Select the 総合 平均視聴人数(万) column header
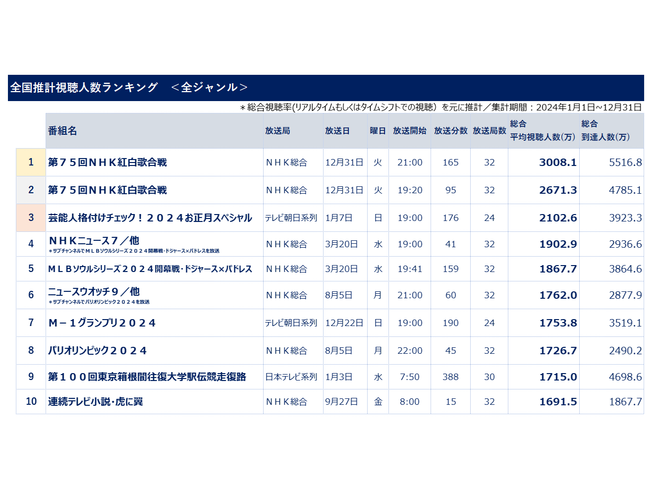The width and height of the screenshot is (656, 492). (543, 131)
